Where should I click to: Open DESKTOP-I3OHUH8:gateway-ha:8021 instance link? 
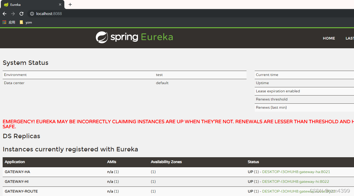click(x=296, y=172)
